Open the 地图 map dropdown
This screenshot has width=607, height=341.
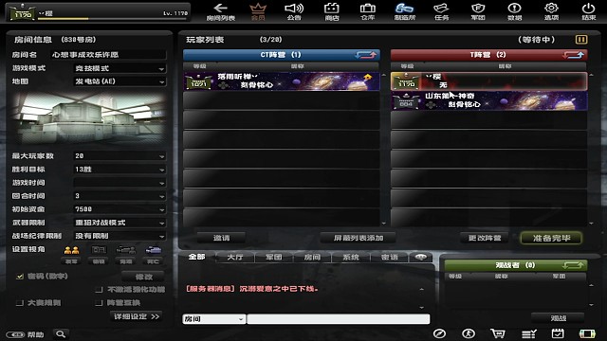tap(120, 81)
